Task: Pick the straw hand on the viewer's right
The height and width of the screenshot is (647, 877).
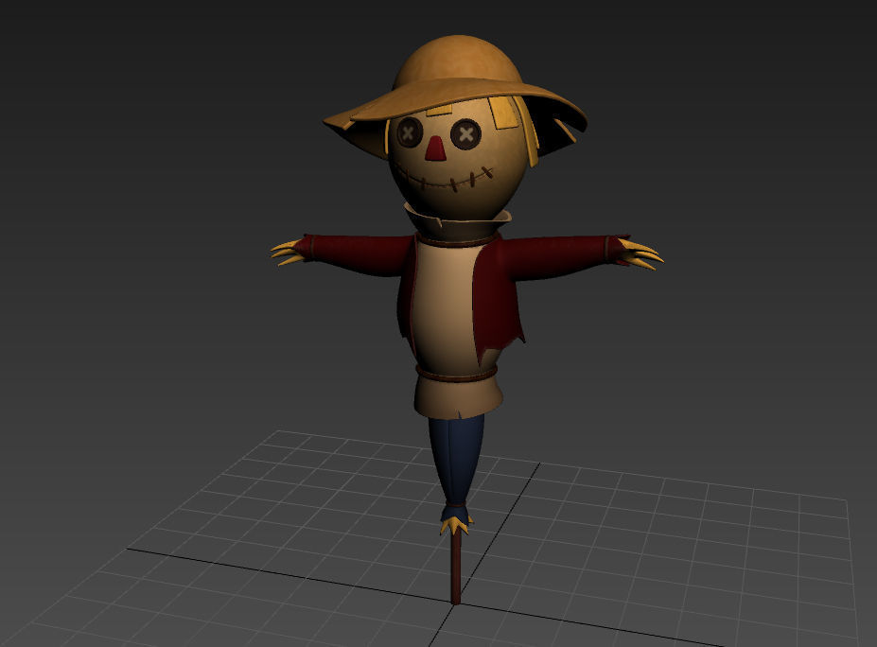Action: pos(641,254)
